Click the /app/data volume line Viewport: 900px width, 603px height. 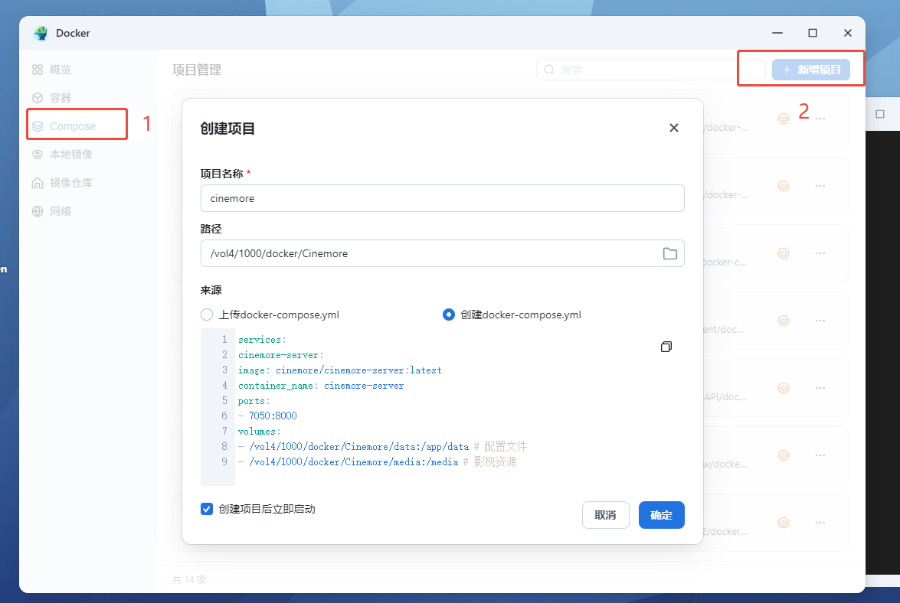coord(382,447)
